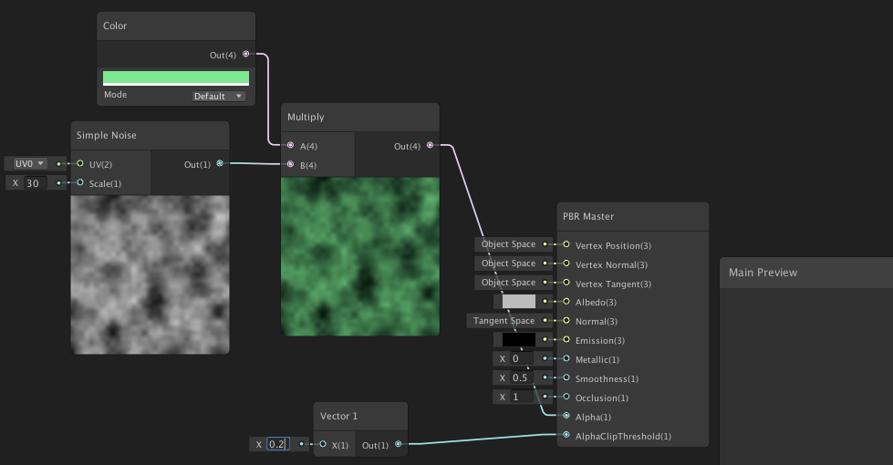
Task: Open the Normal Tangent Space dropdown
Action: pyautogui.click(x=504, y=321)
